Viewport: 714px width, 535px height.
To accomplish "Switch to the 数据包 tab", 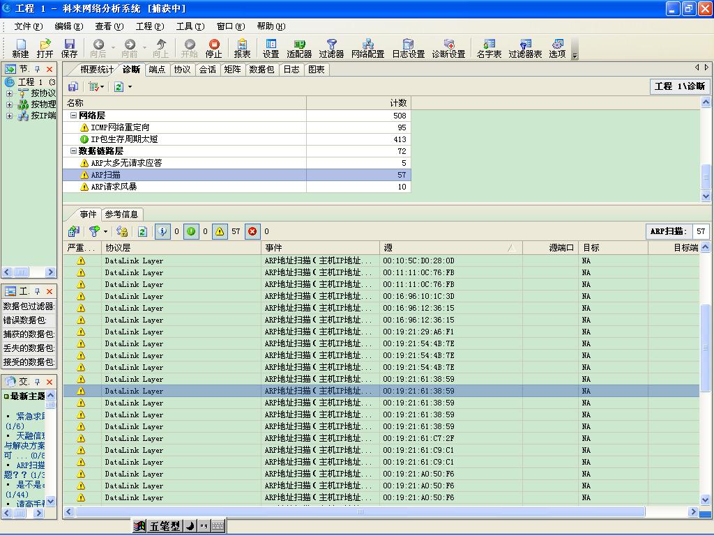I will (261, 70).
